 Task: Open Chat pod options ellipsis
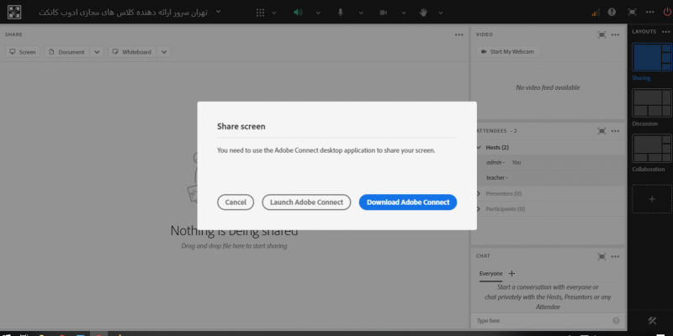(x=616, y=256)
